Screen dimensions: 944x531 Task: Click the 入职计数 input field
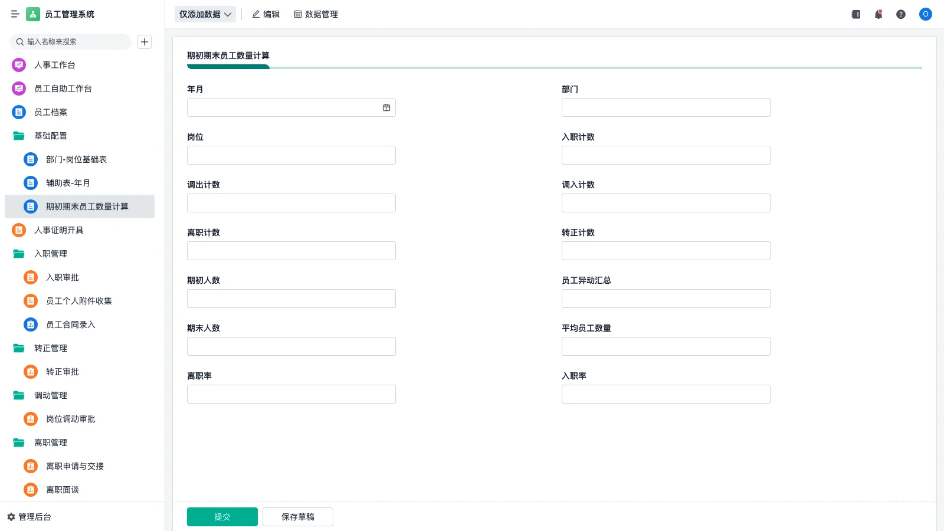pos(666,155)
